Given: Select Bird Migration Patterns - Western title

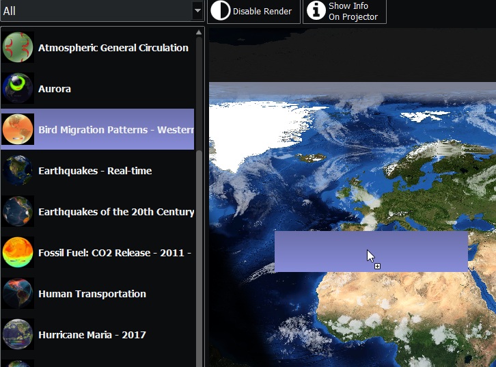Looking at the screenshot, I should coord(115,130).
